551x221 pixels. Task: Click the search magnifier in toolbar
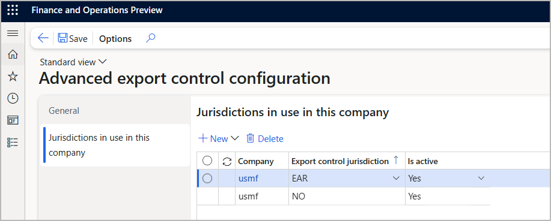(x=150, y=38)
